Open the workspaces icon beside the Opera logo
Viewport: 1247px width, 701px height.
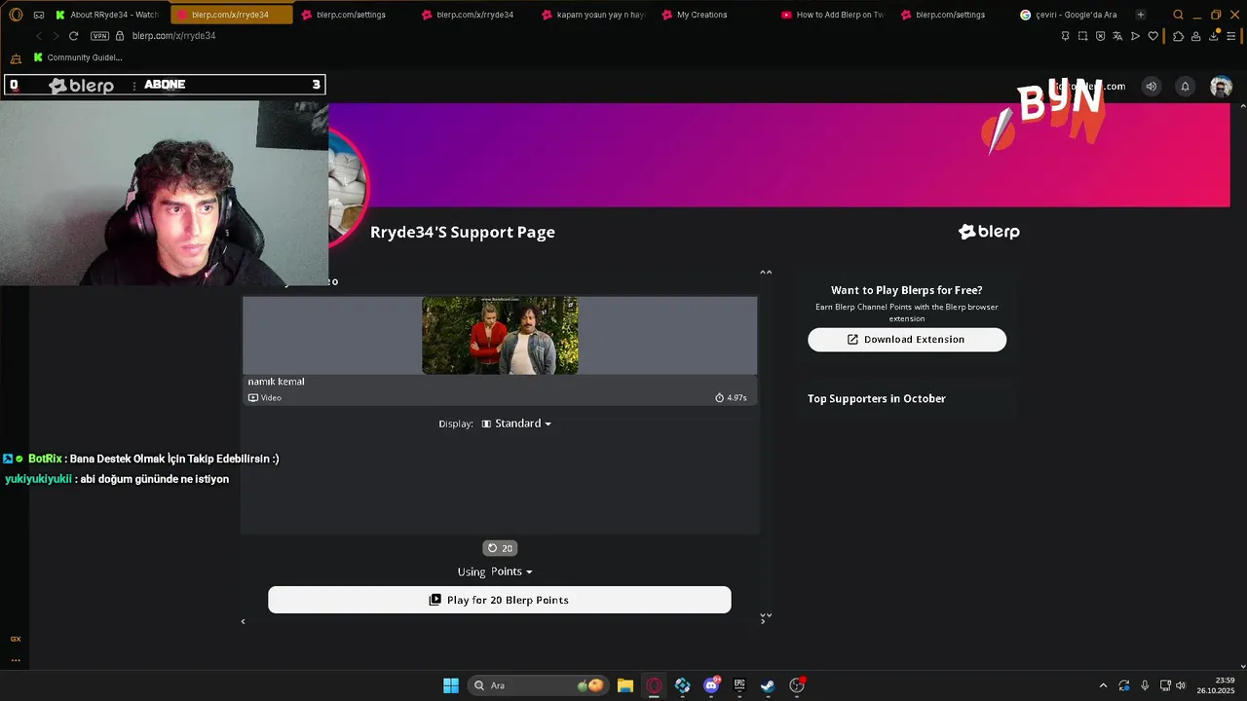coord(39,15)
